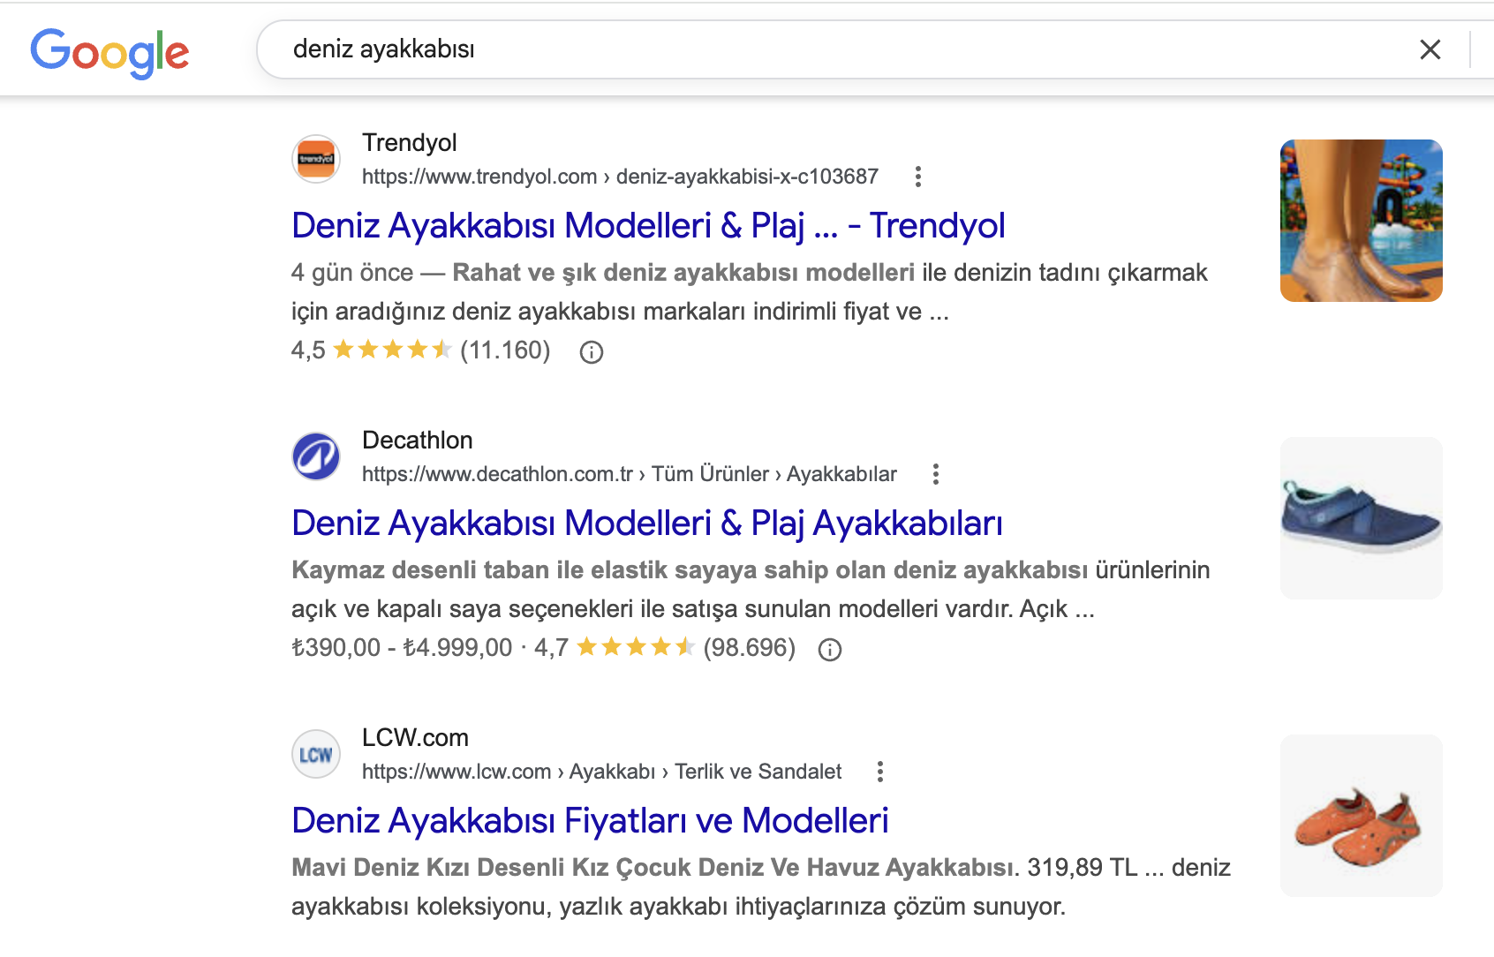Click the Decathlon favicon icon
1494x957 pixels.
pos(316,456)
